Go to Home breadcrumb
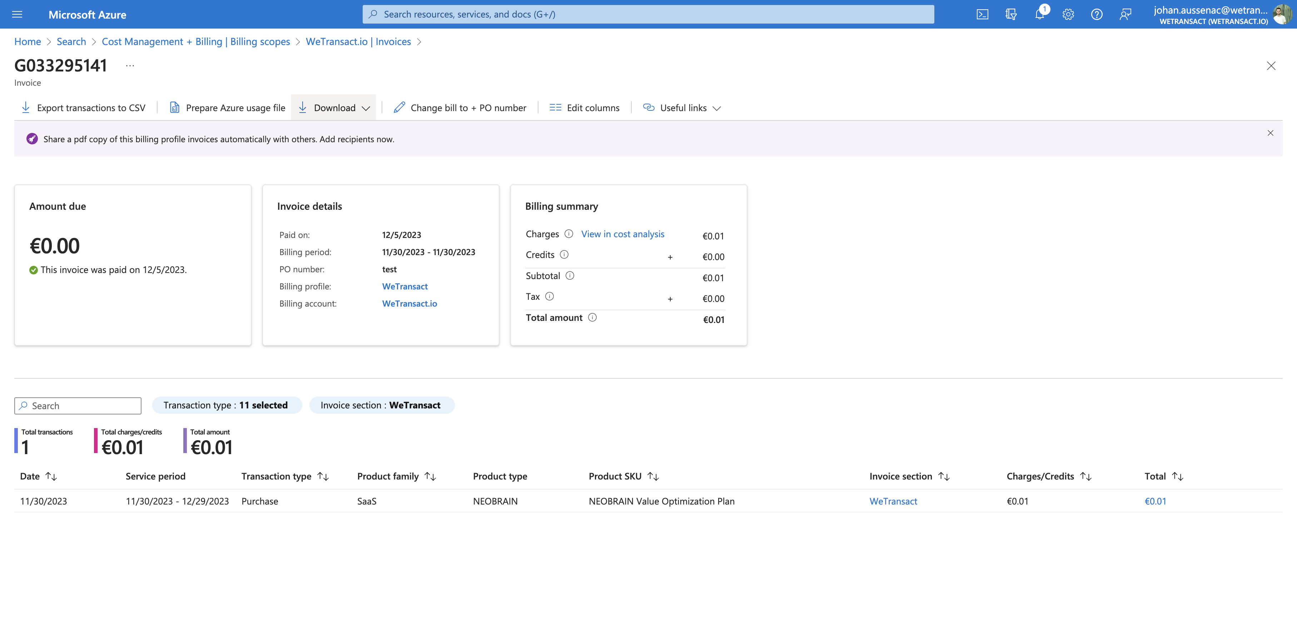 click(28, 41)
